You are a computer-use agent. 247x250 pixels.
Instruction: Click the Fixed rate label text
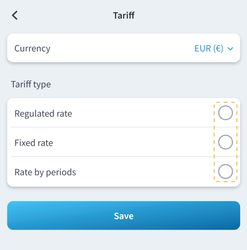click(34, 143)
